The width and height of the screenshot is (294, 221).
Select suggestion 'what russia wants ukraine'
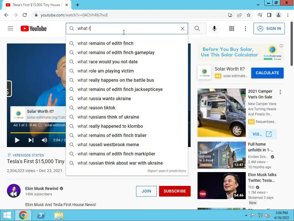(x=127, y=98)
